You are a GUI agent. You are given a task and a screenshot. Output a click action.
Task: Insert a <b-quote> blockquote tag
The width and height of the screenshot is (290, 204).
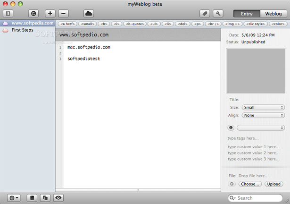[x=135, y=24]
